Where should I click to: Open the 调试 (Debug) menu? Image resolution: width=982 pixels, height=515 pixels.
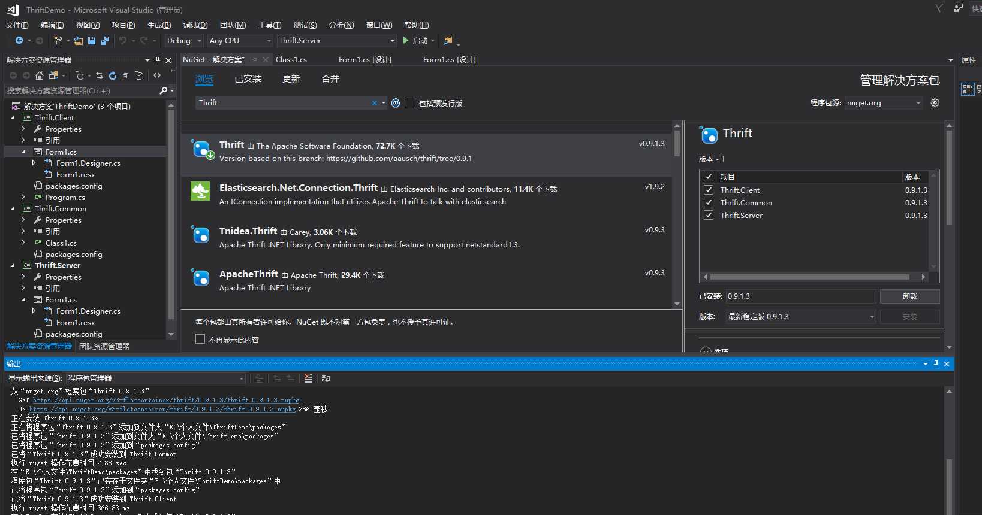[x=195, y=25]
